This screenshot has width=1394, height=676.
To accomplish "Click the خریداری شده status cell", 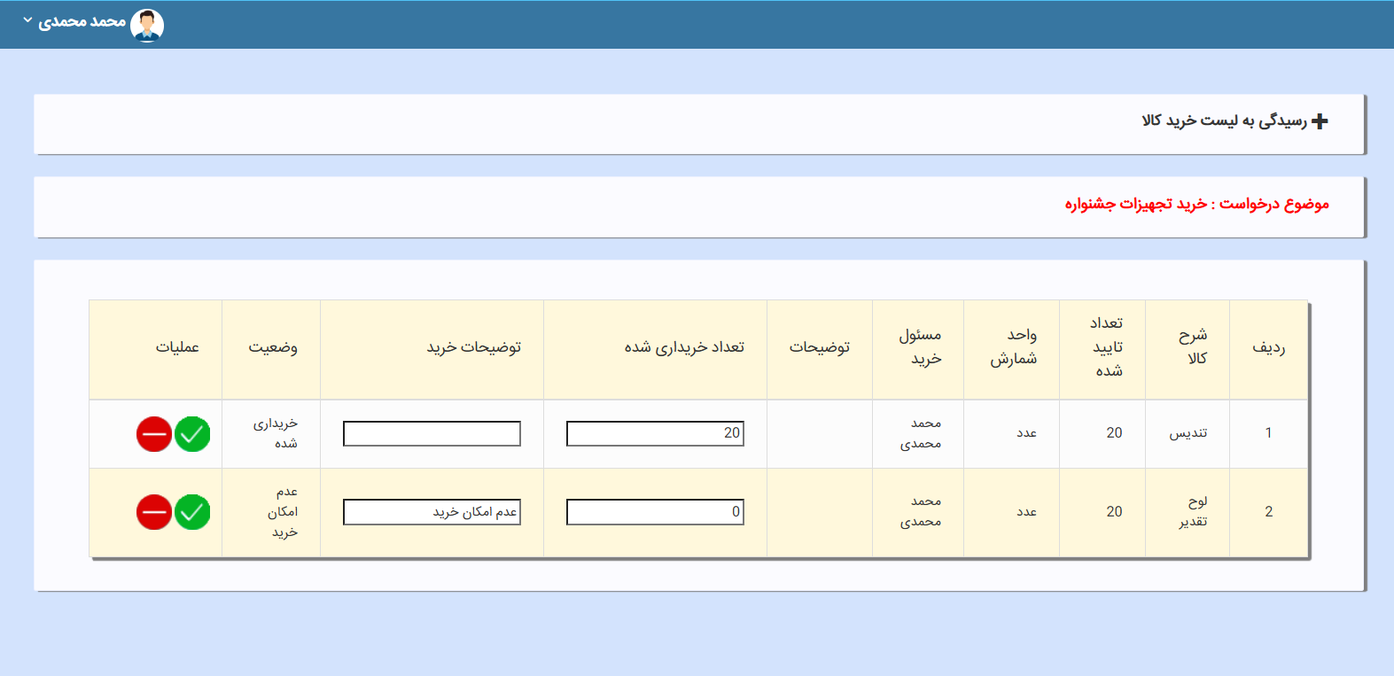I will [x=276, y=433].
